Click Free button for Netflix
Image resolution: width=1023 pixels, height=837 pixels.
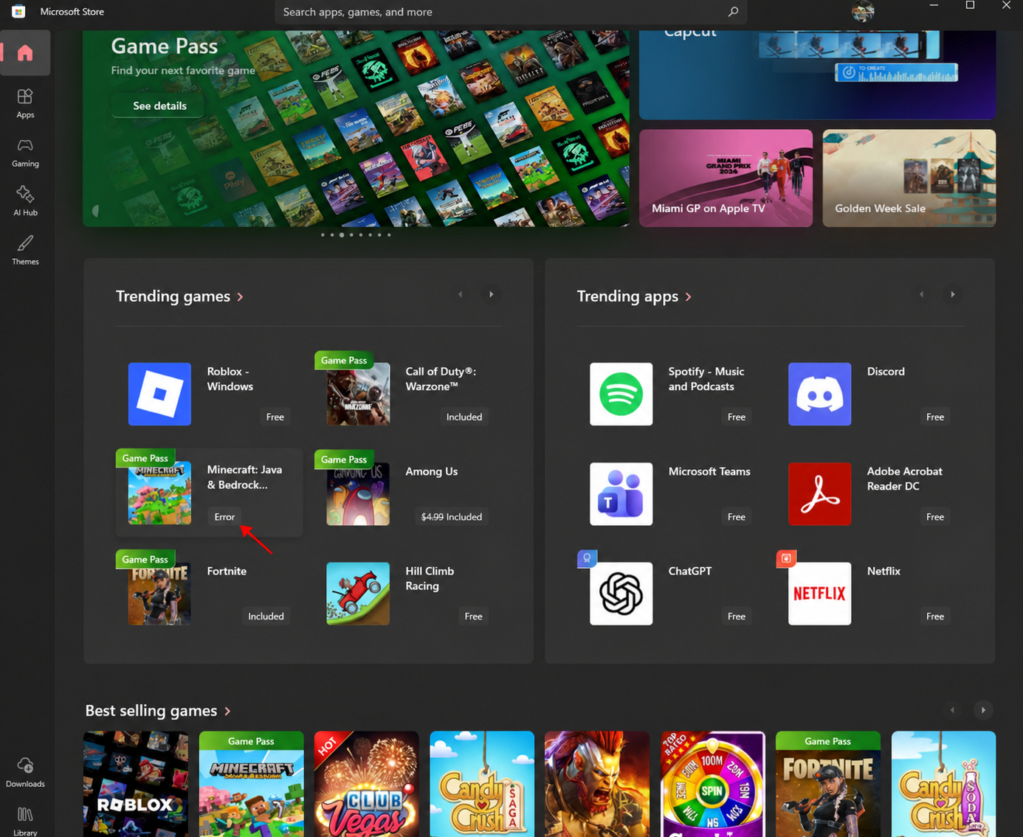coord(934,617)
